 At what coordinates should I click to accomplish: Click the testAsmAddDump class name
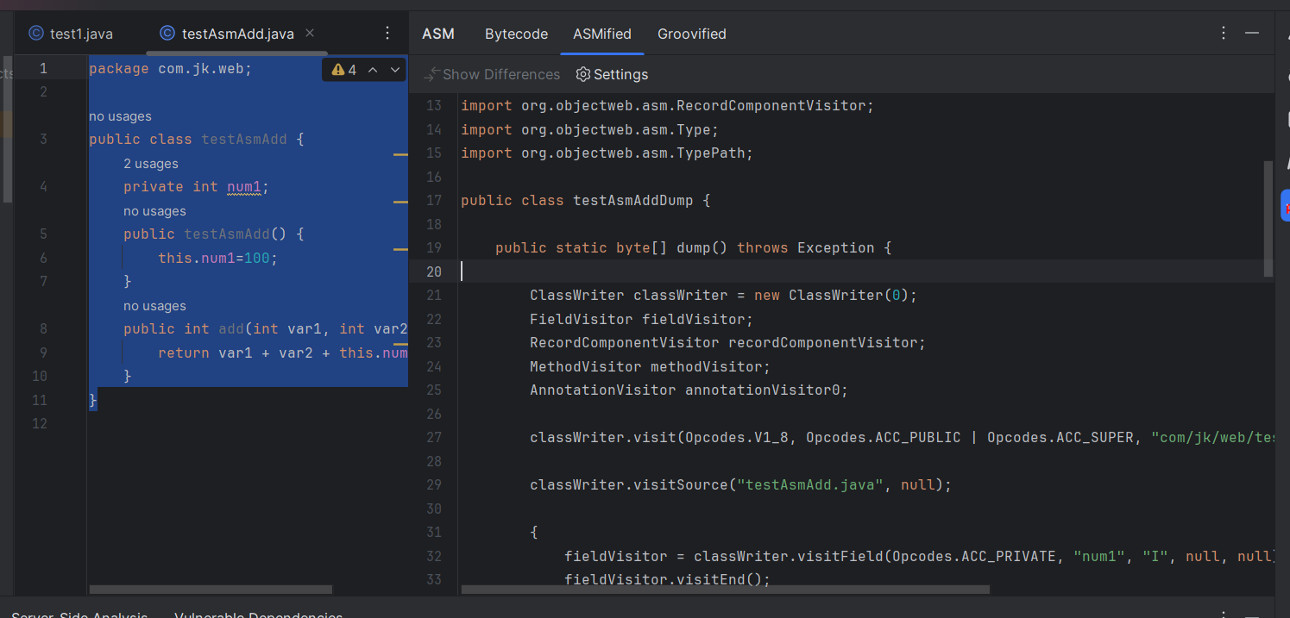tap(633, 200)
